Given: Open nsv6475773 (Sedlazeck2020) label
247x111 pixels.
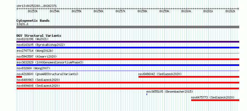Looking at the screenshot, I should [213, 97].
